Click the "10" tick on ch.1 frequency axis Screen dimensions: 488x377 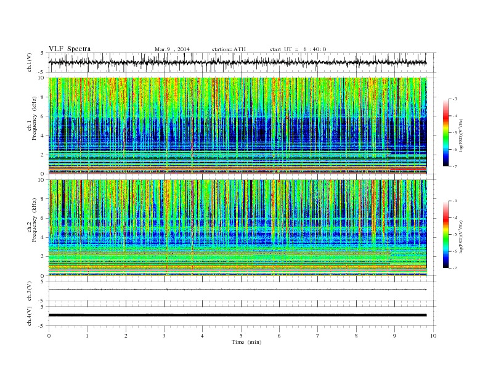[41, 78]
